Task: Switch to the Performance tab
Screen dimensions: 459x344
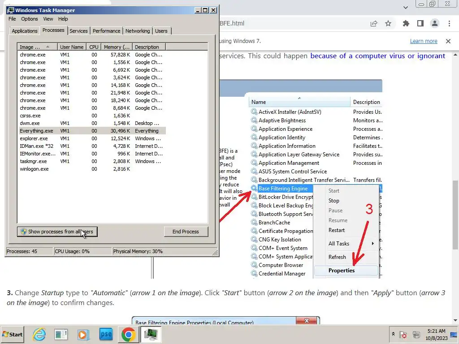Action: point(107,31)
